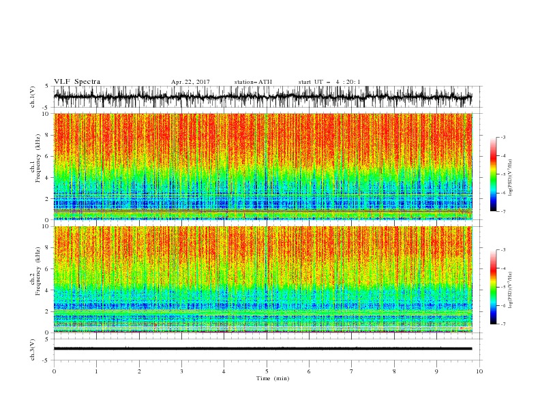The height and width of the screenshot is (417, 540).
Task: Click time axis tick label '1'
Action: click(x=96, y=371)
